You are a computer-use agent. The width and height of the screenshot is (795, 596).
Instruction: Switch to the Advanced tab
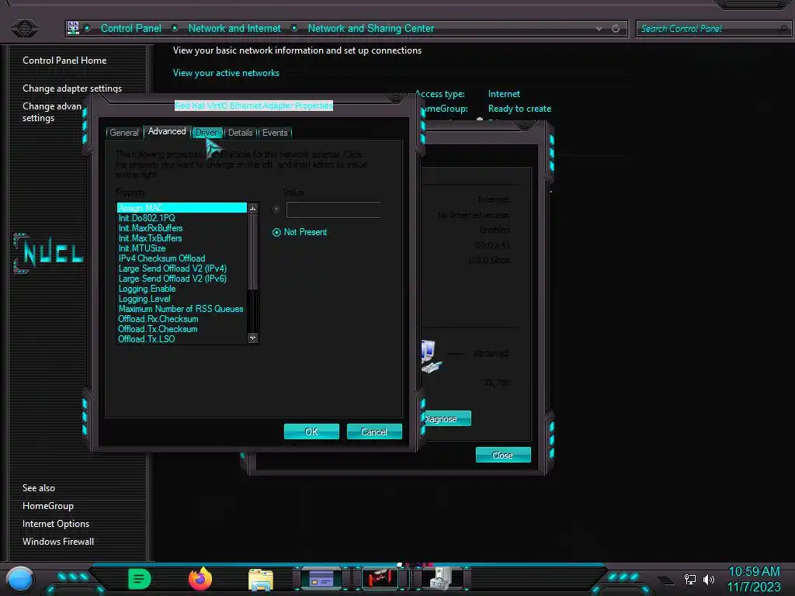pyautogui.click(x=167, y=131)
